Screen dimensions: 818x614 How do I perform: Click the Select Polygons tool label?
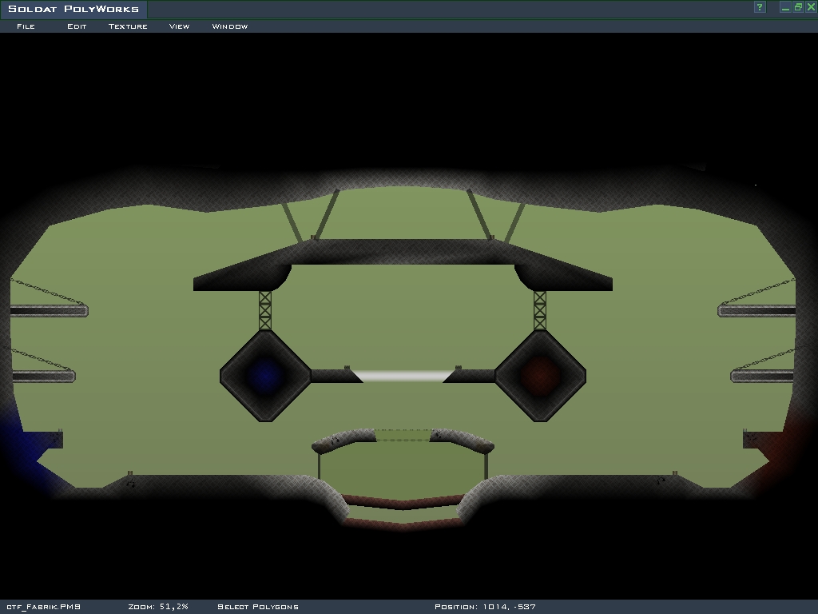point(257,607)
